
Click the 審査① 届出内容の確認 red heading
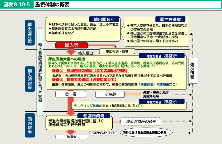click(x=86, y=71)
